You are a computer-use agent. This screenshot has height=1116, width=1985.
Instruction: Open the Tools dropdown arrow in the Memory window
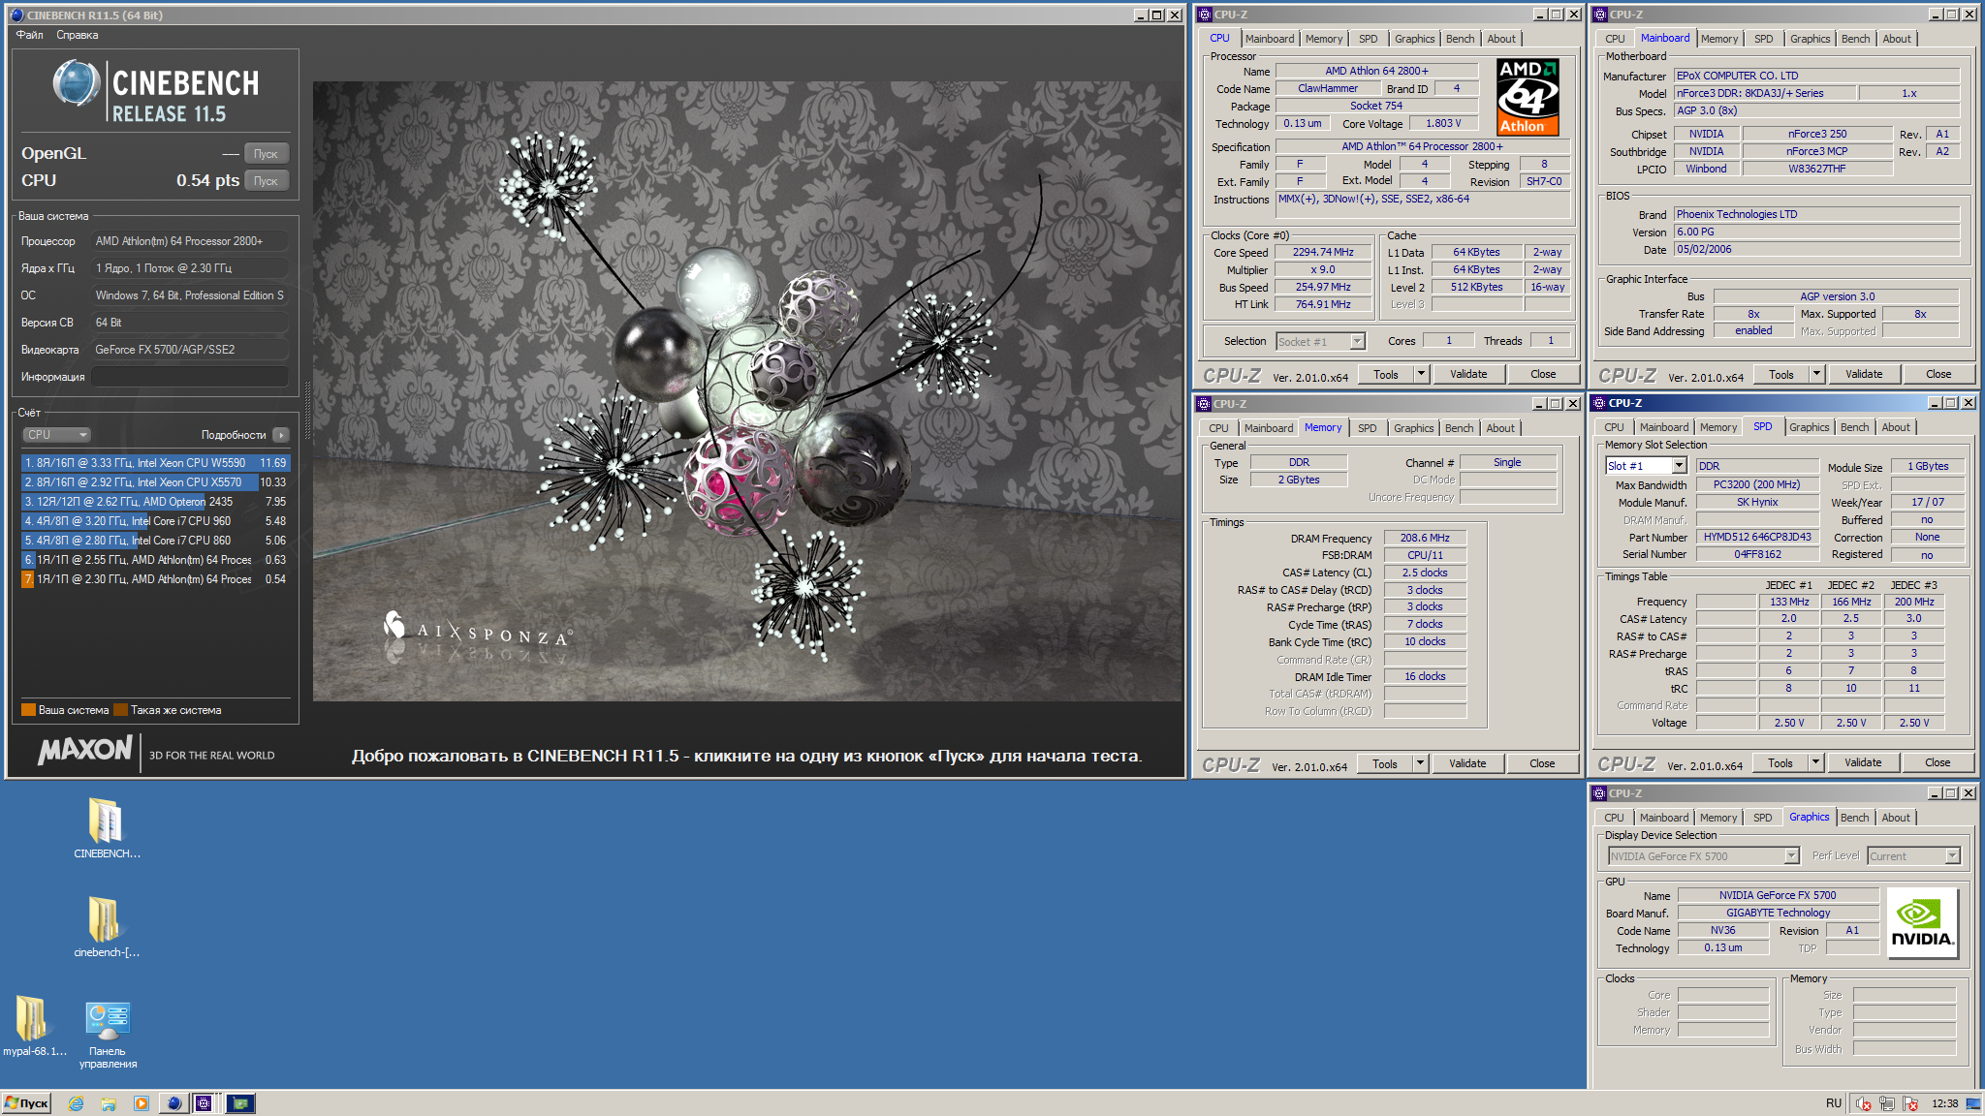coord(1420,763)
